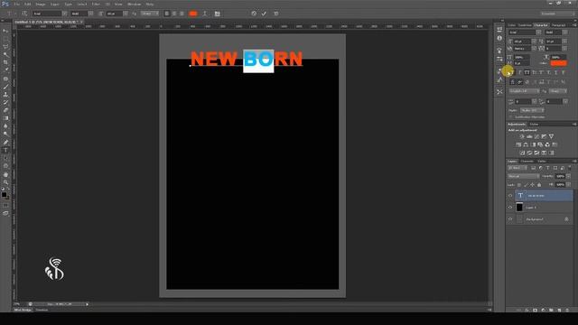
Task: Select the Magic Wand tool
Action: click(x=5, y=54)
